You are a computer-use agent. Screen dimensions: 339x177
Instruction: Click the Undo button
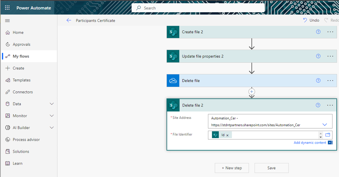(x=311, y=20)
